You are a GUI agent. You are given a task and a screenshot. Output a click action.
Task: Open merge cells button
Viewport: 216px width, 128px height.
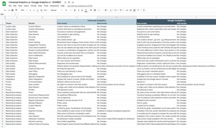(x=99, y=10)
